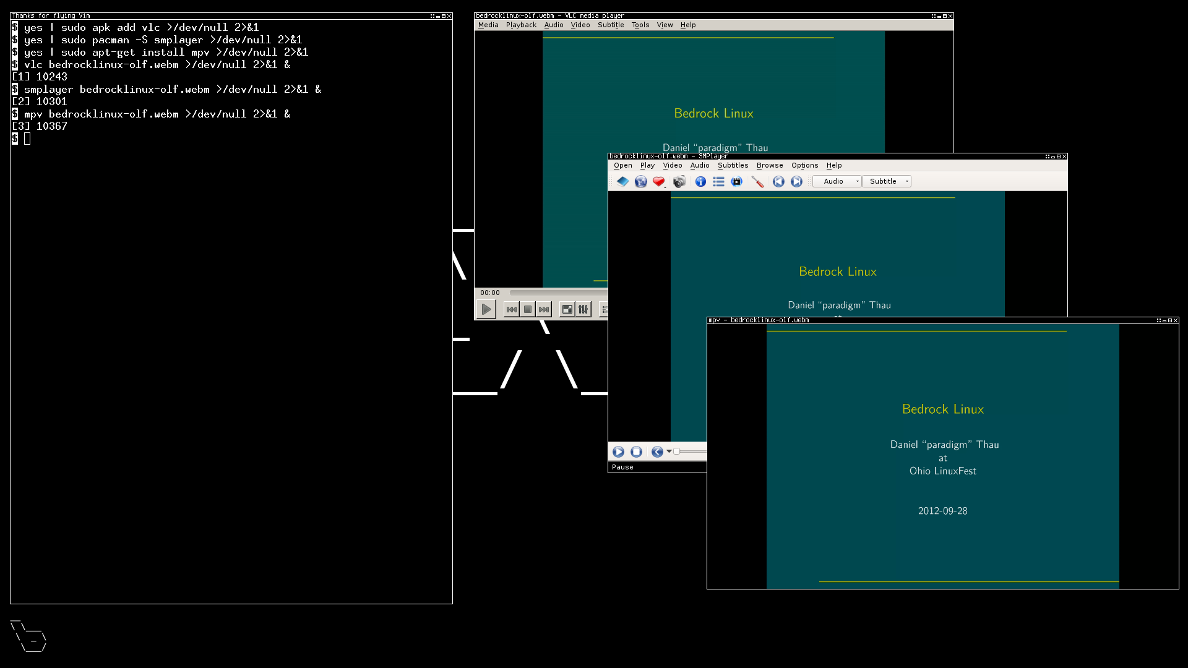Image resolution: width=1188 pixels, height=668 pixels.
Task: Click the SMPlayer preferences icon
Action: [x=758, y=181]
